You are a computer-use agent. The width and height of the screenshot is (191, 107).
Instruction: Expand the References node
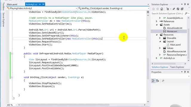coord(157,21)
